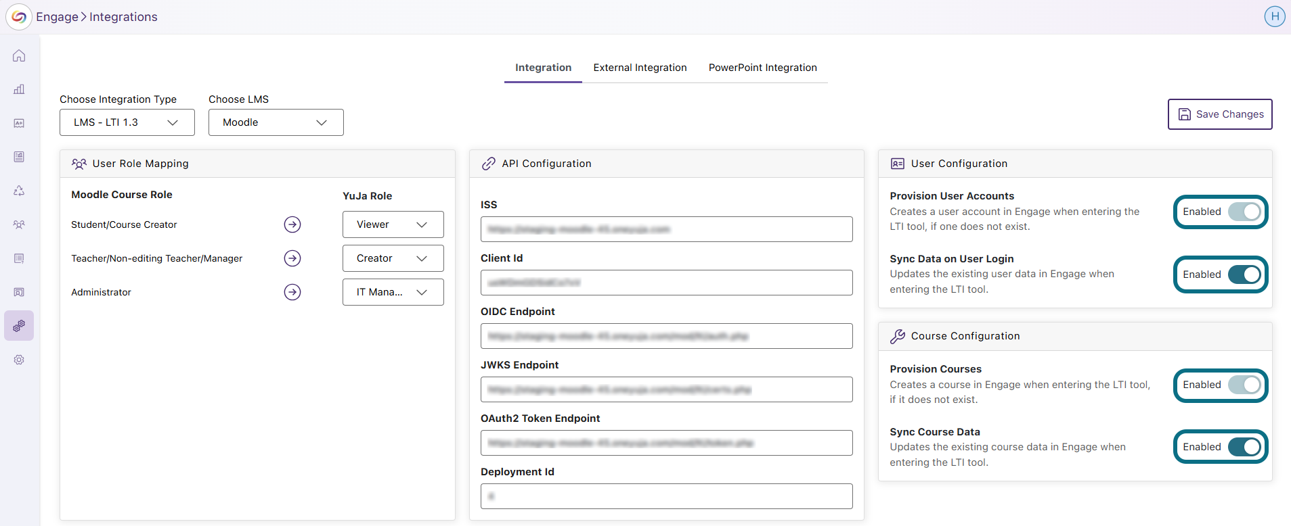Click inside the Client Id field
This screenshot has width=1291, height=526.
(667, 283)
